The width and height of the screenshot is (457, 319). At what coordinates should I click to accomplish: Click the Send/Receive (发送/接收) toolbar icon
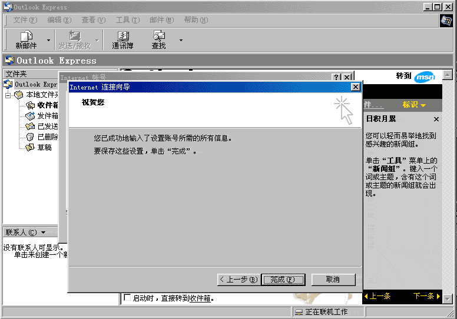tap(75, 40)
